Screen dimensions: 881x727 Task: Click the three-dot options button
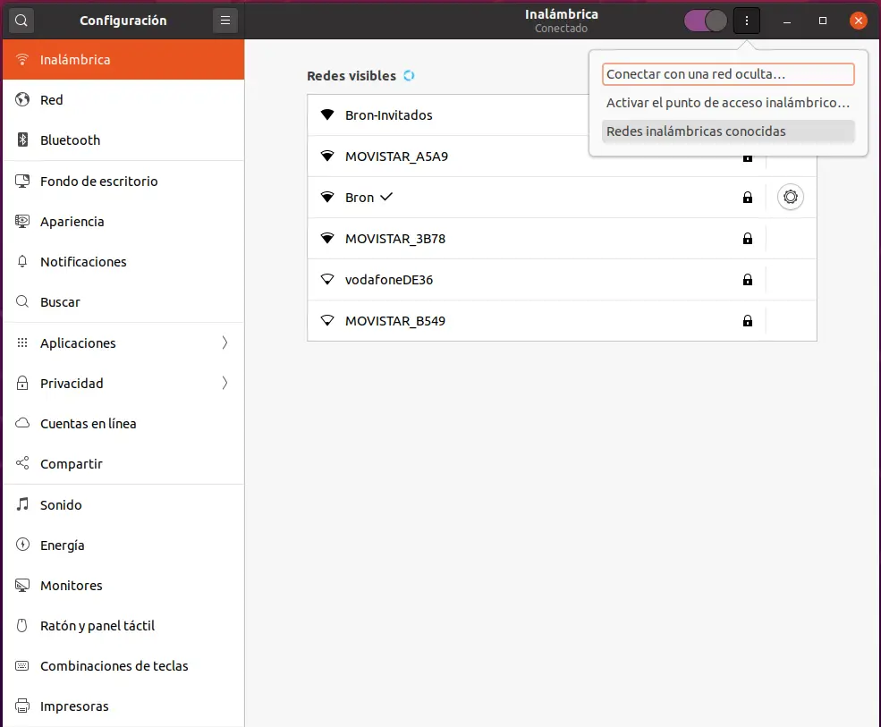(746, 21)
